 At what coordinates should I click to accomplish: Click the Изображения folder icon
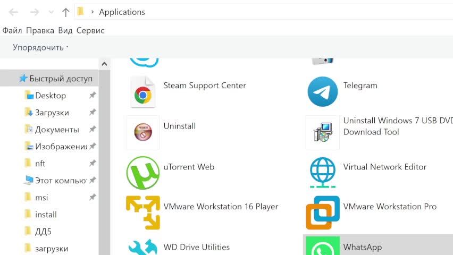(29, 147)
